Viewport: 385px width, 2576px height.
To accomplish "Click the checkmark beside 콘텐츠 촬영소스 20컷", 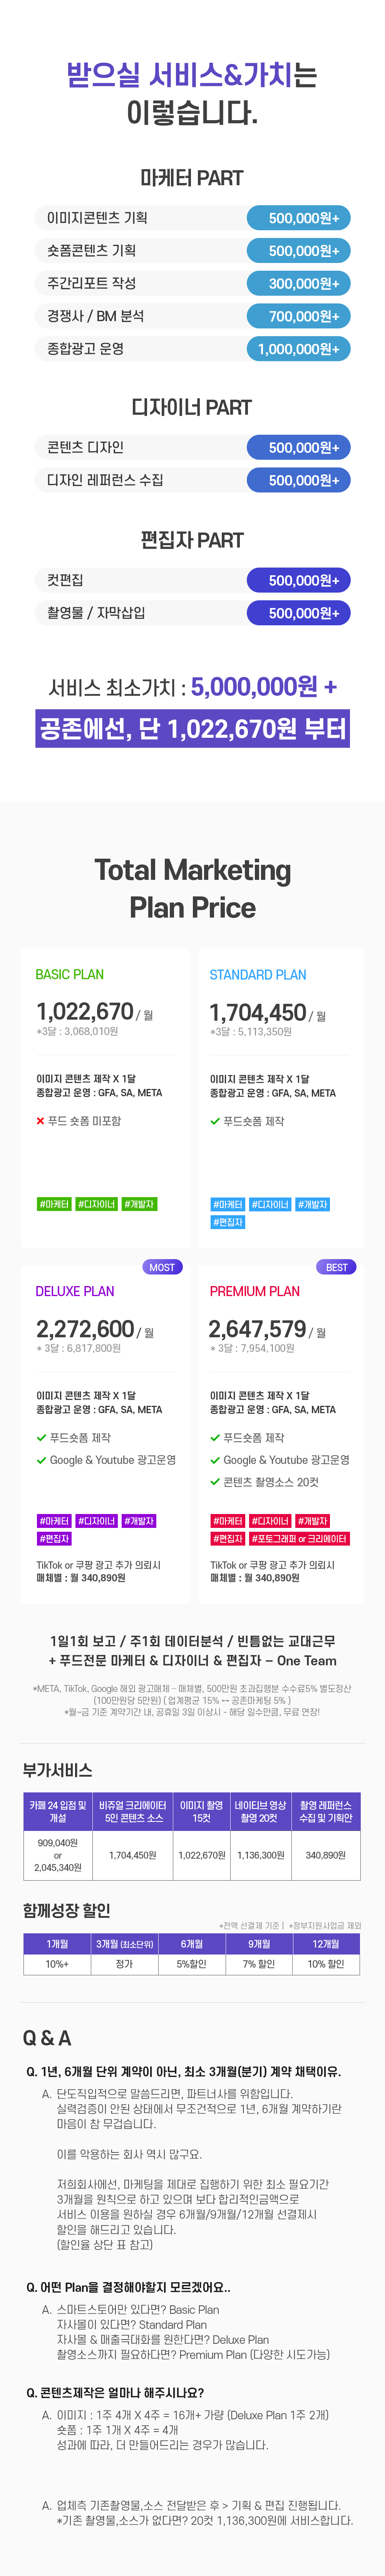I will tap(214, 1482).
